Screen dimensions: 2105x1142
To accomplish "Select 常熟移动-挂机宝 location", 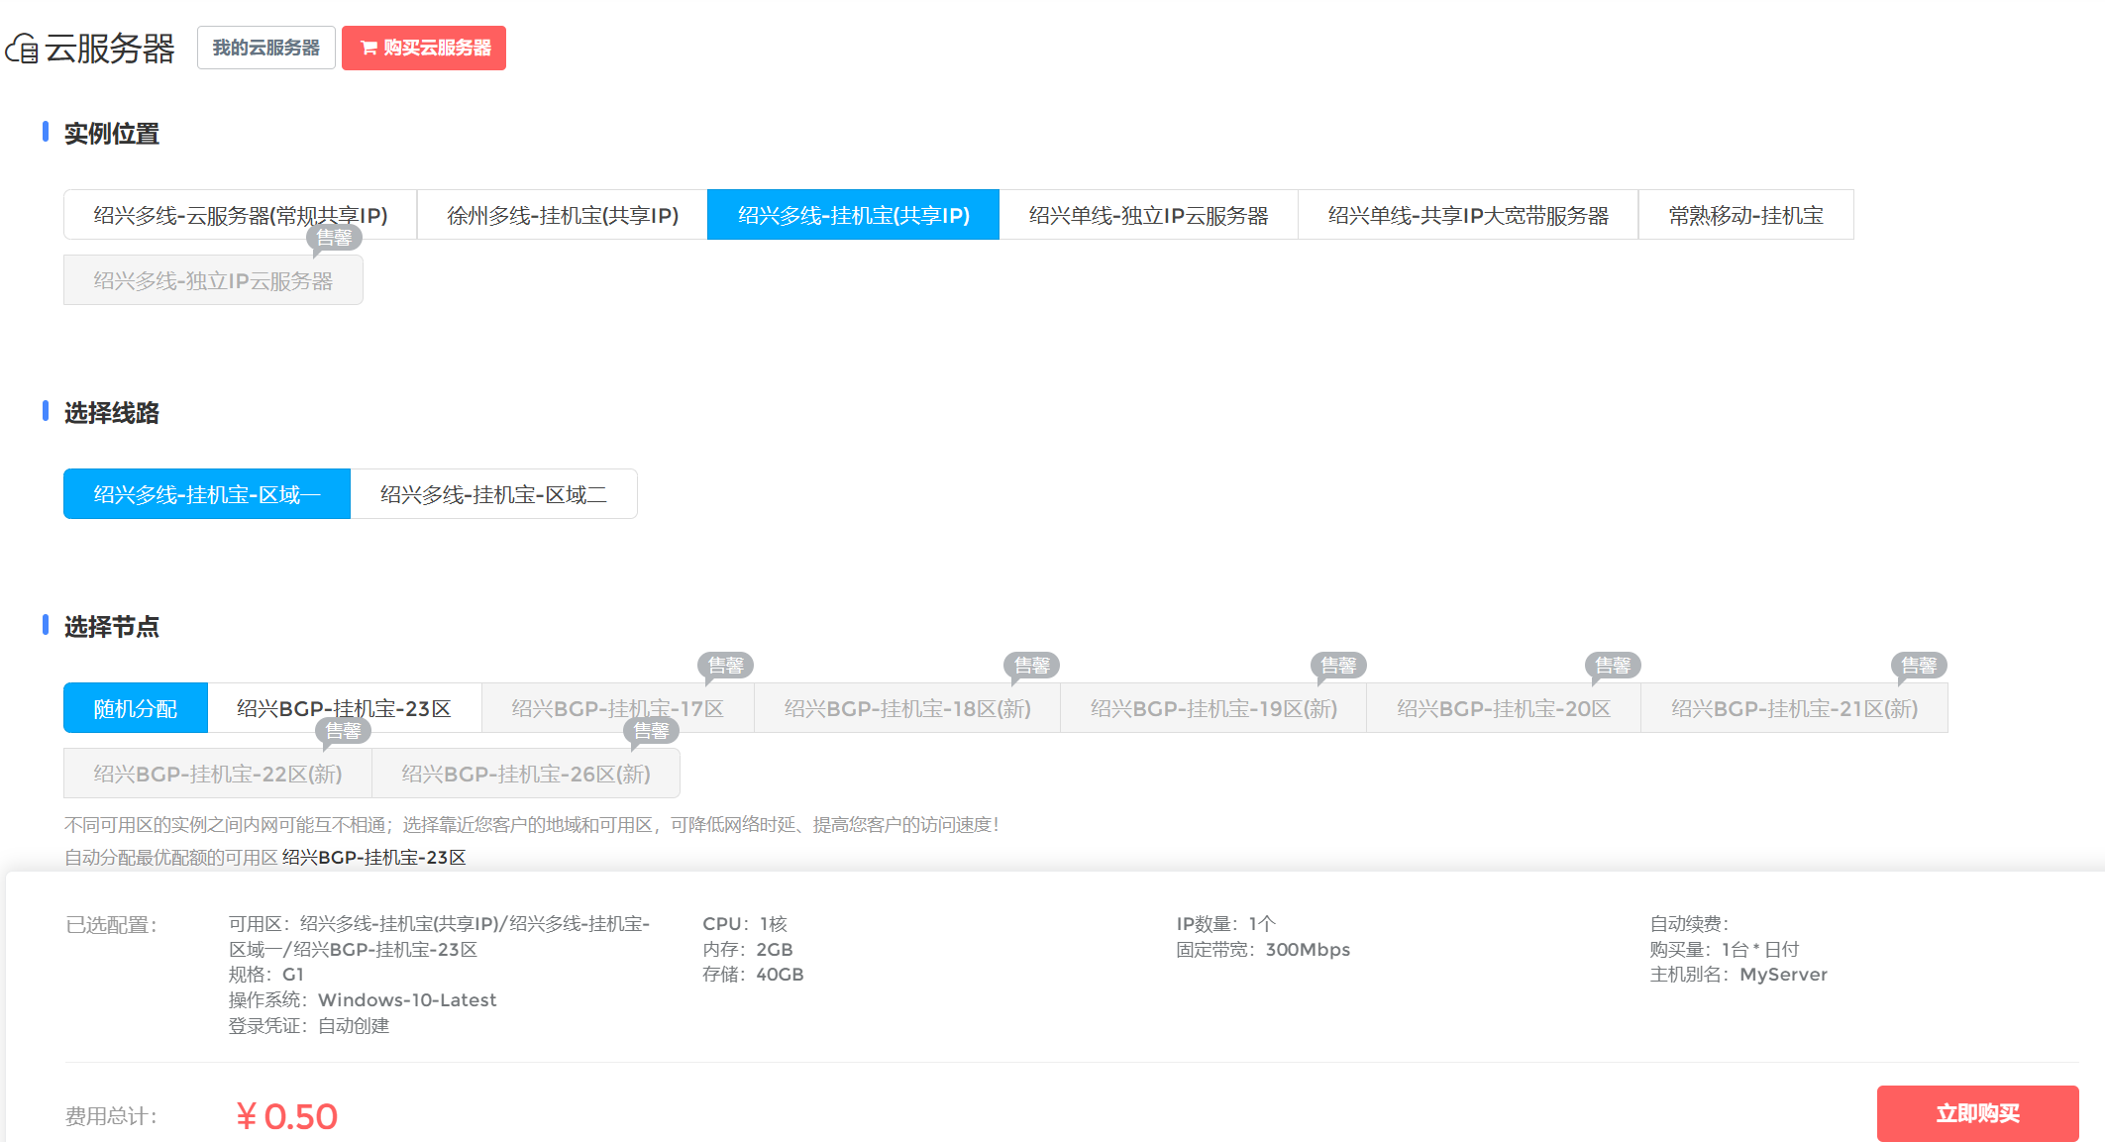I will click(x=1745, y=215).
